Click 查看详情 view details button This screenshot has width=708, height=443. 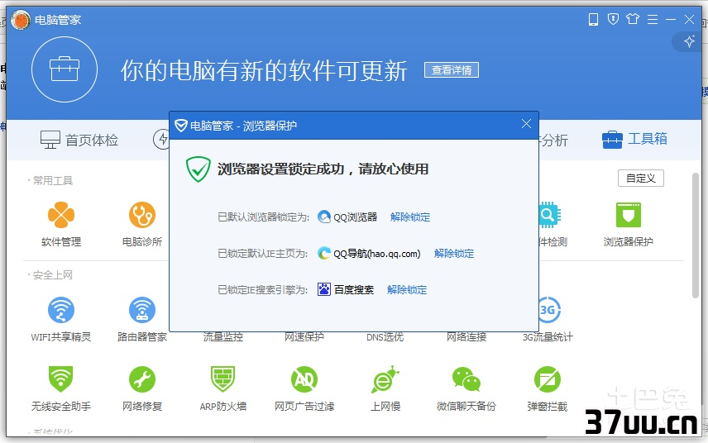click(x=452, y=70)
